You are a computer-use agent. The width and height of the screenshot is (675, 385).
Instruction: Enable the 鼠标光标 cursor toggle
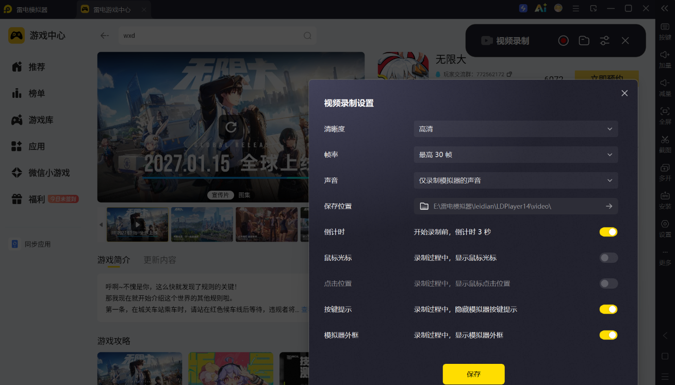click(x=608, y=258)
